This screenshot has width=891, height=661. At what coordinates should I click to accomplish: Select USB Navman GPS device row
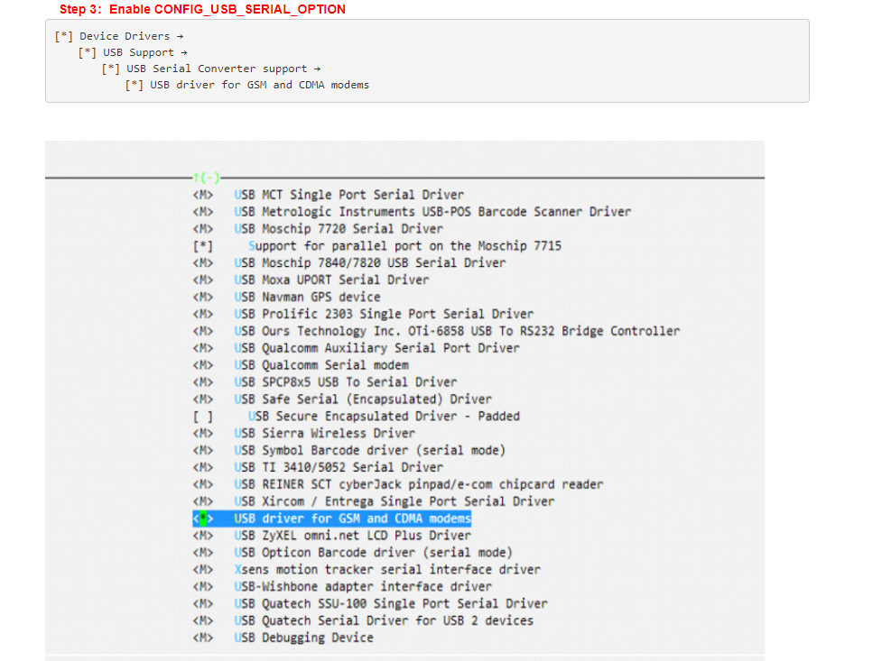tap(286, 297)
